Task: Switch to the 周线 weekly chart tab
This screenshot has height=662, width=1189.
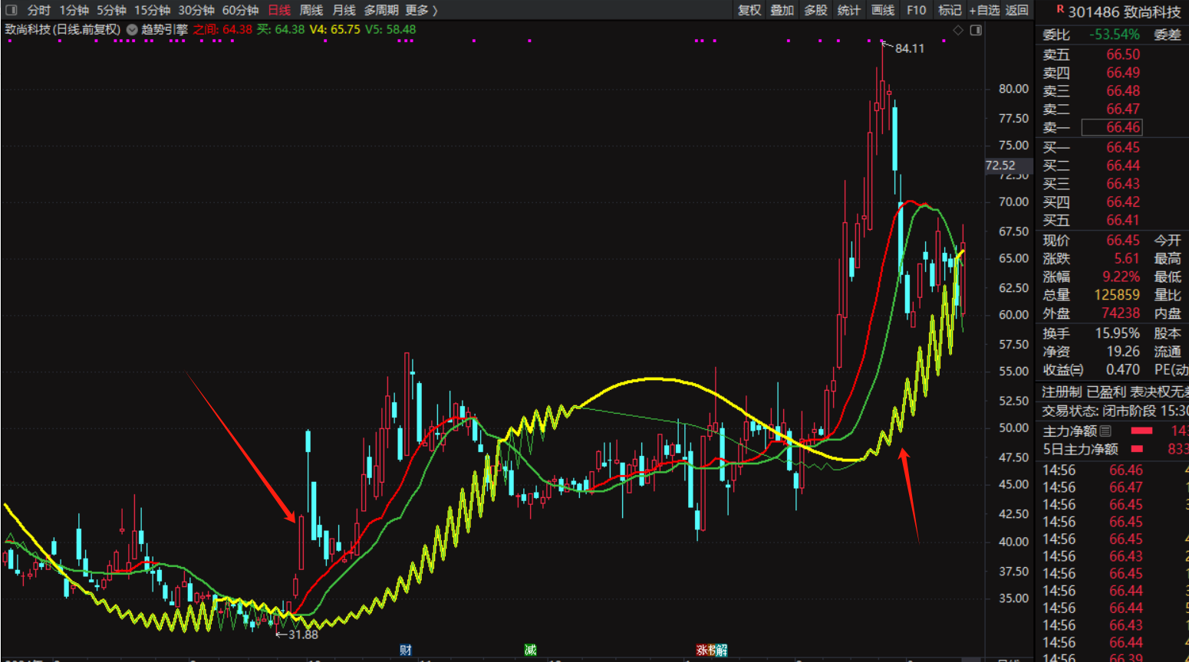Action: click(x=311, y=10)
